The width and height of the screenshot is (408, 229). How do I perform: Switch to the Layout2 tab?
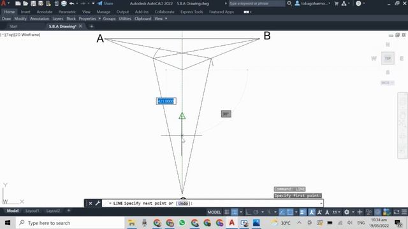point(53,211)
